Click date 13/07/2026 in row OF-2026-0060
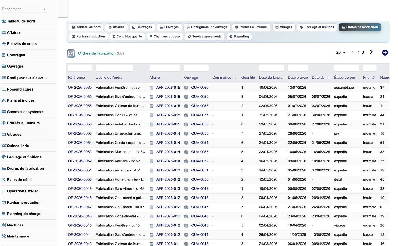 click(297, 88)
